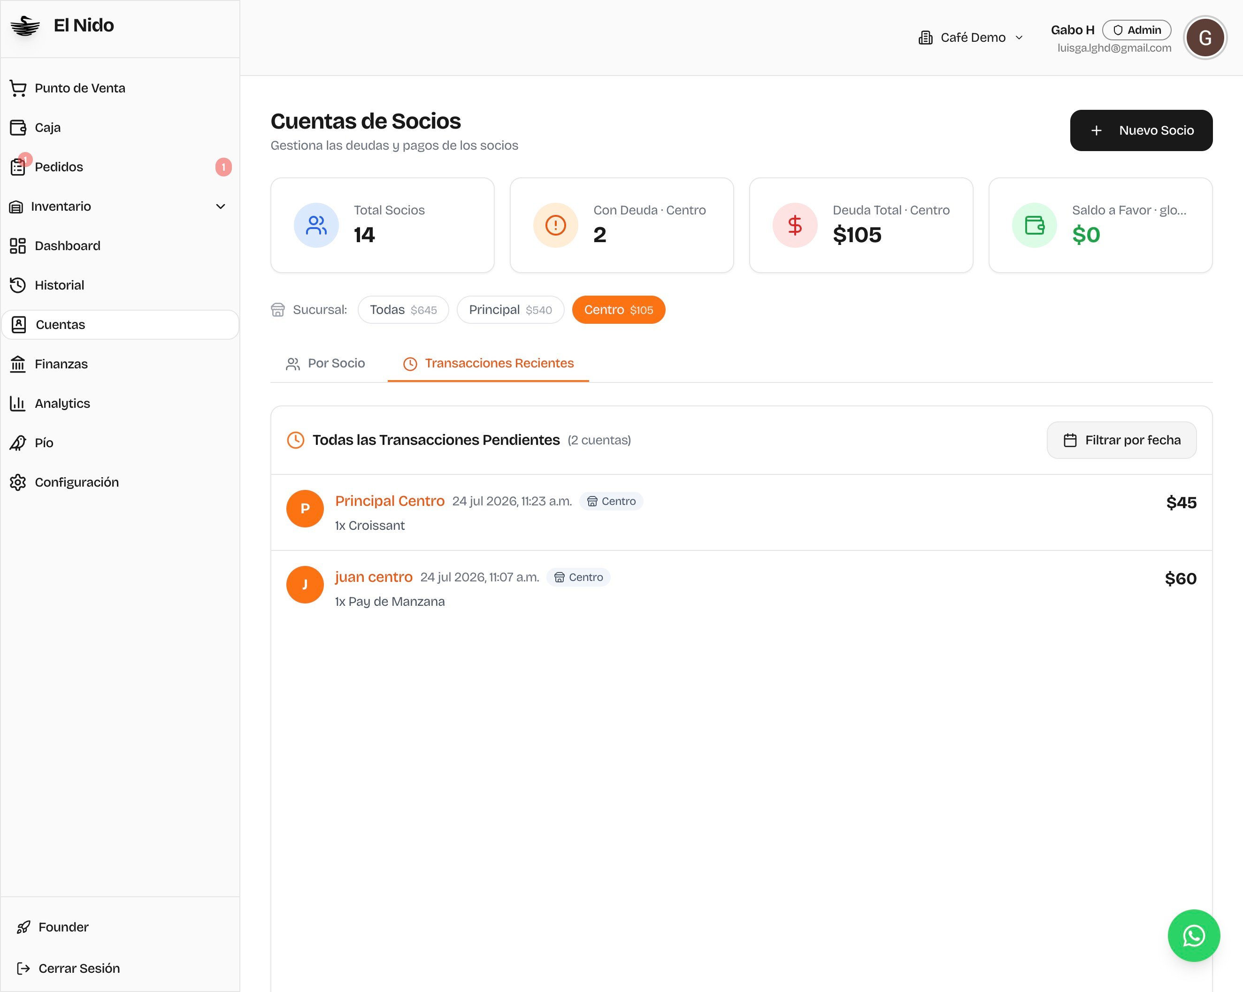This screenshot has height=992, width=1243.
Task: Click the Deuda Total $105 value
Action: 857,235
